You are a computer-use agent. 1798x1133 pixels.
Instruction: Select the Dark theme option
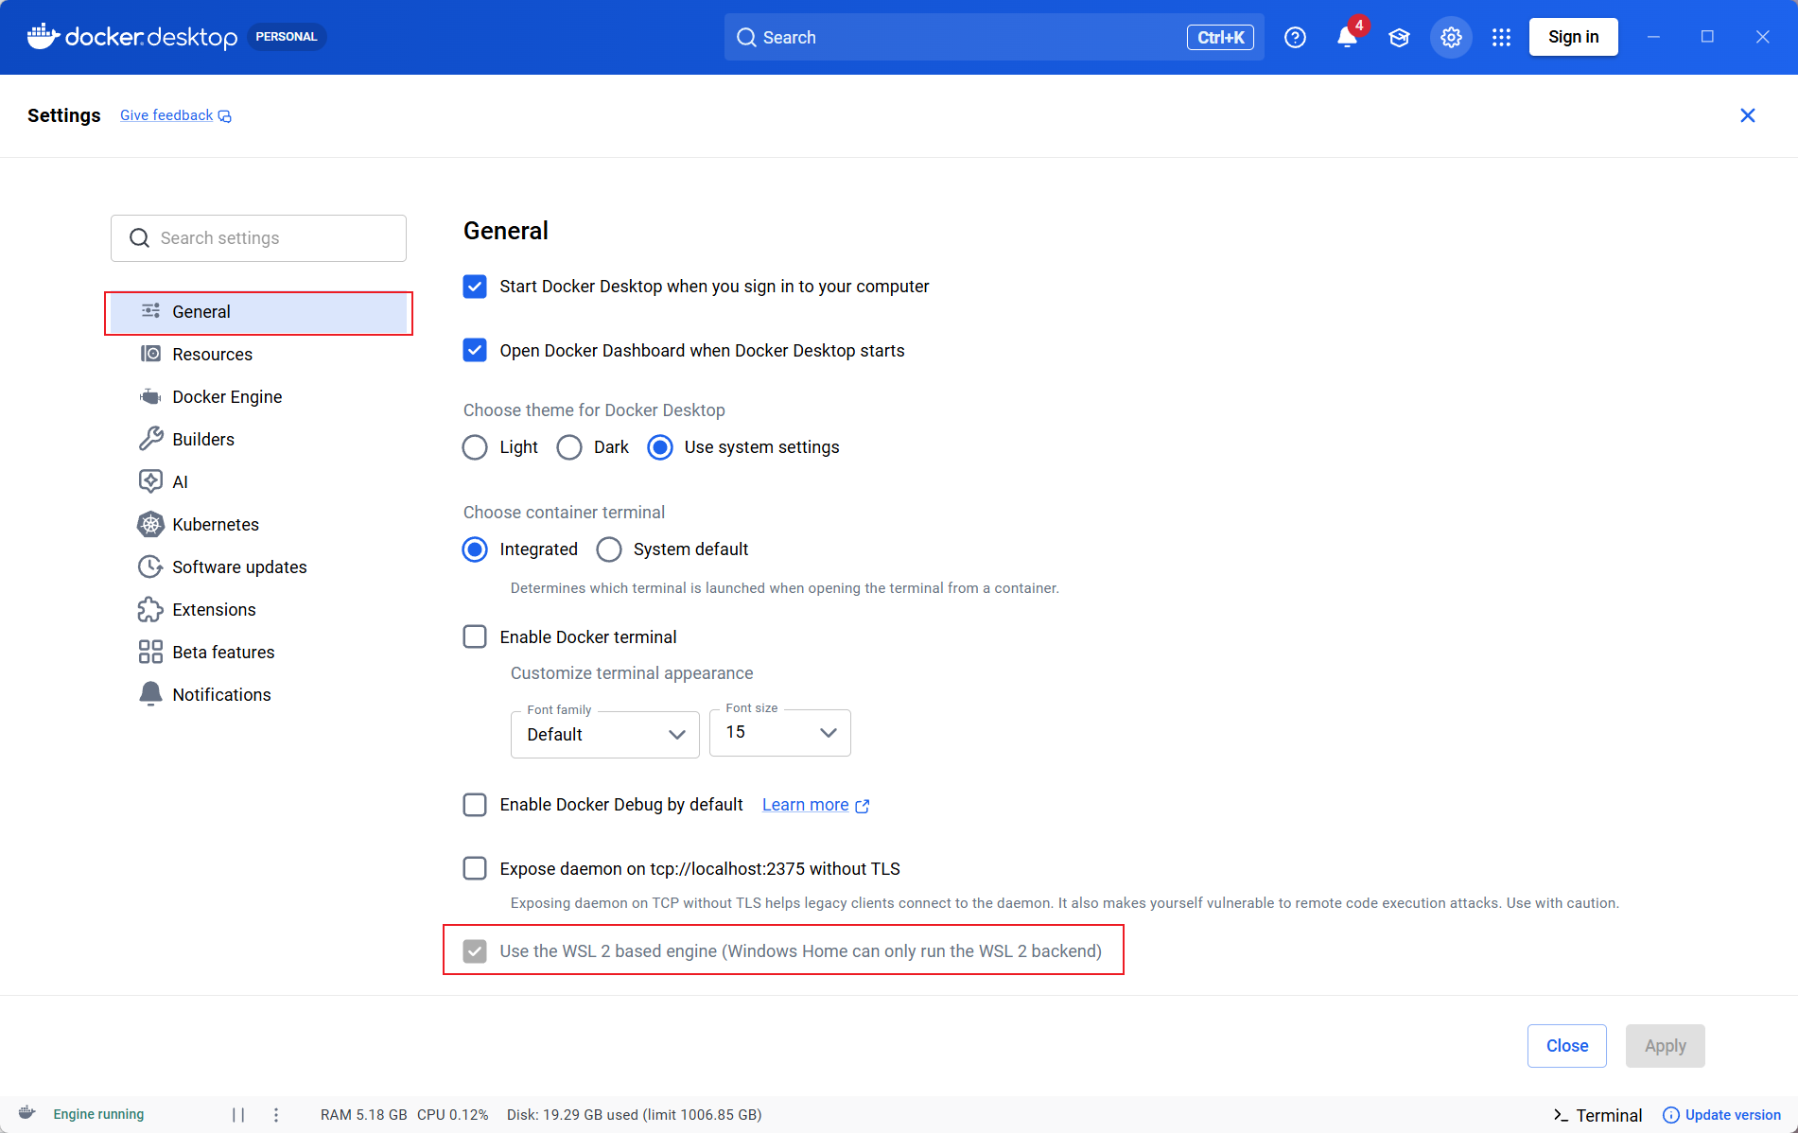click(569, 447)
